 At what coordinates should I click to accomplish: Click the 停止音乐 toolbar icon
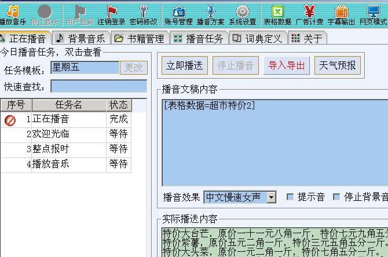(45, 12)
